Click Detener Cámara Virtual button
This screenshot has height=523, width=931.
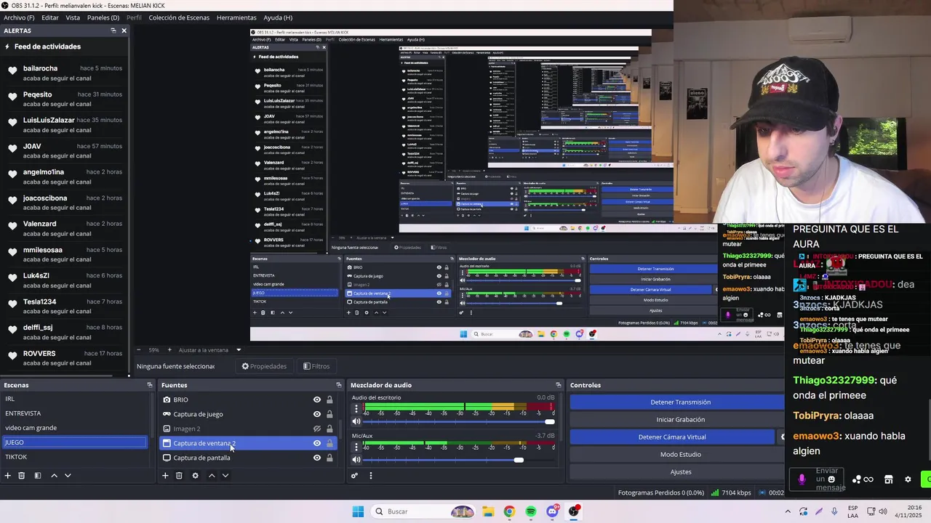[x=672, y=437]
